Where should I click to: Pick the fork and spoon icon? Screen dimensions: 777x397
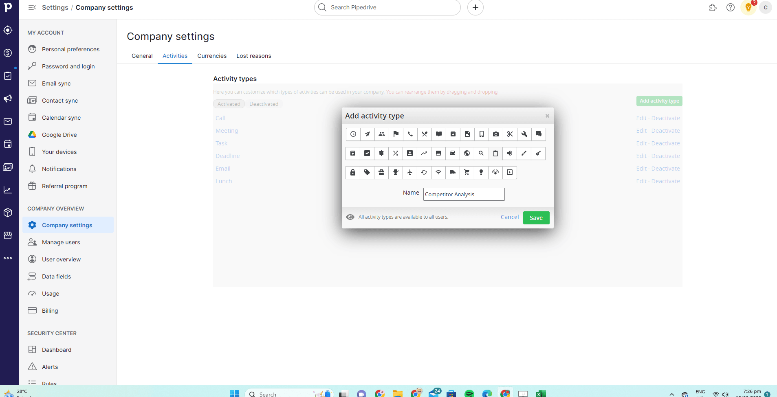424,134
